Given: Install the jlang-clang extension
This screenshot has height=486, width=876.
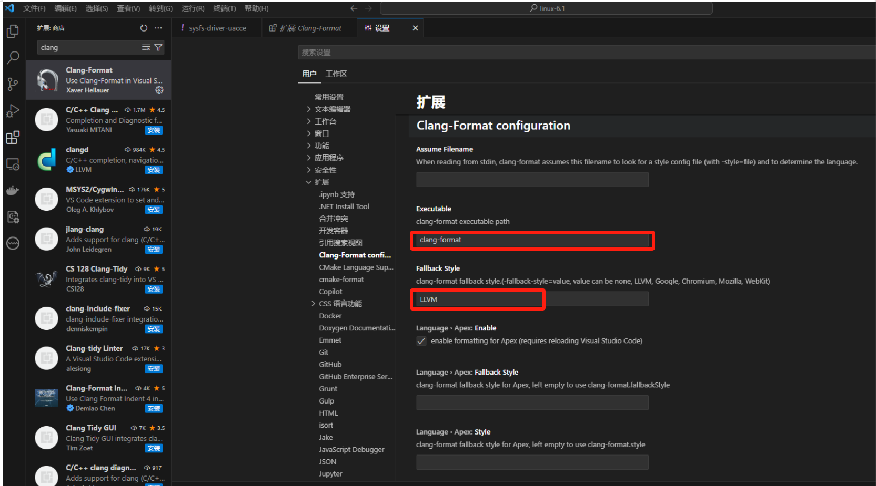Looking at the screenshot, I should click(x=154, y=250).
